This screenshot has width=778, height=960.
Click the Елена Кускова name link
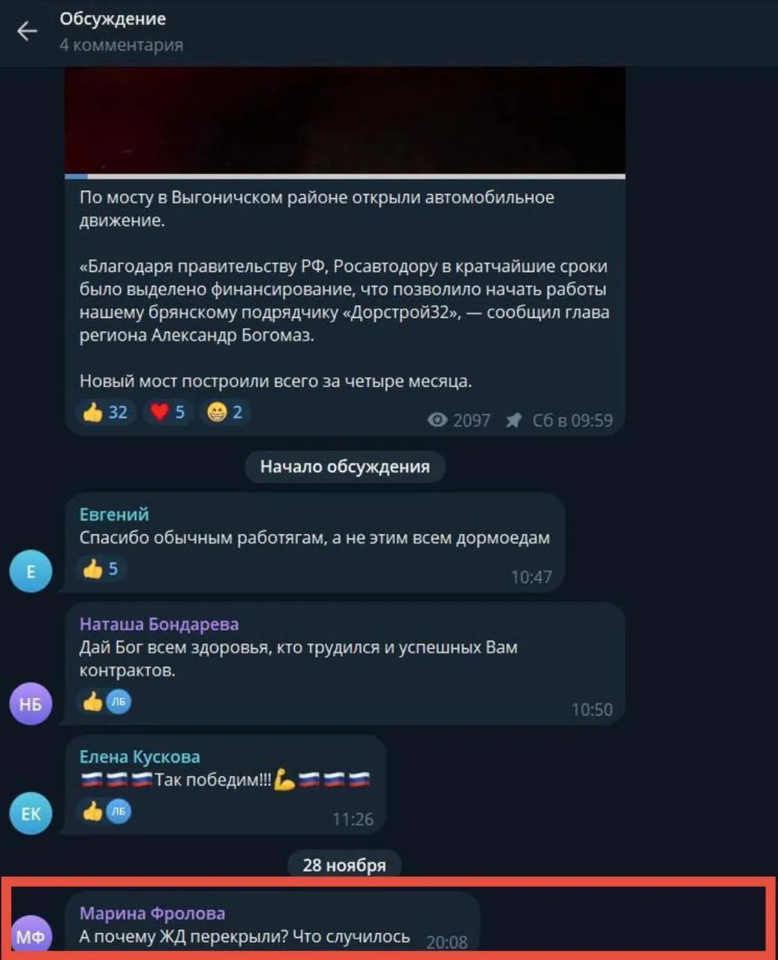(140, 757)
